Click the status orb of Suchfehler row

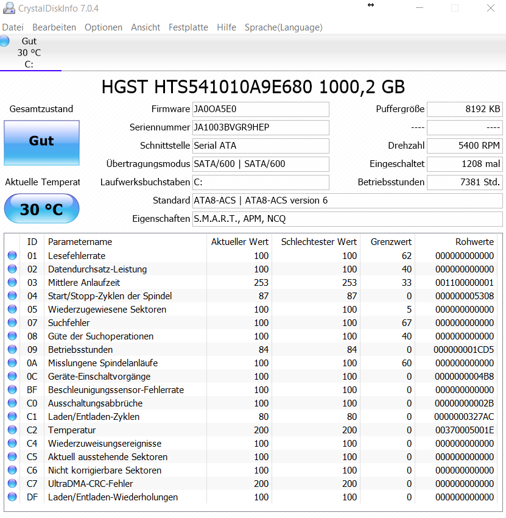[12, 322]
